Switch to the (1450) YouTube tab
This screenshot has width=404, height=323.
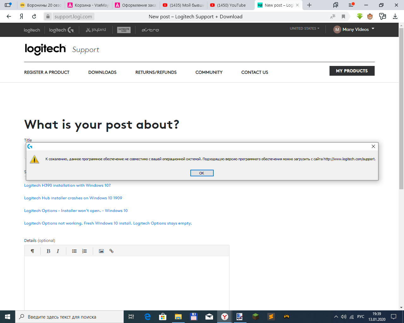coord(231,5)
